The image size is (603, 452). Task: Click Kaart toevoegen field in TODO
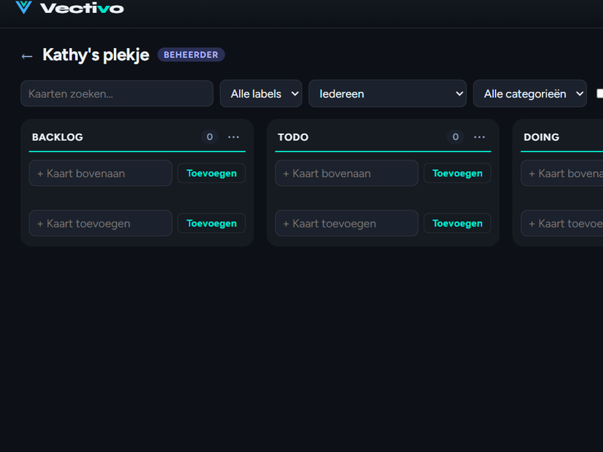pyautogui.click(x=347, y=223)
